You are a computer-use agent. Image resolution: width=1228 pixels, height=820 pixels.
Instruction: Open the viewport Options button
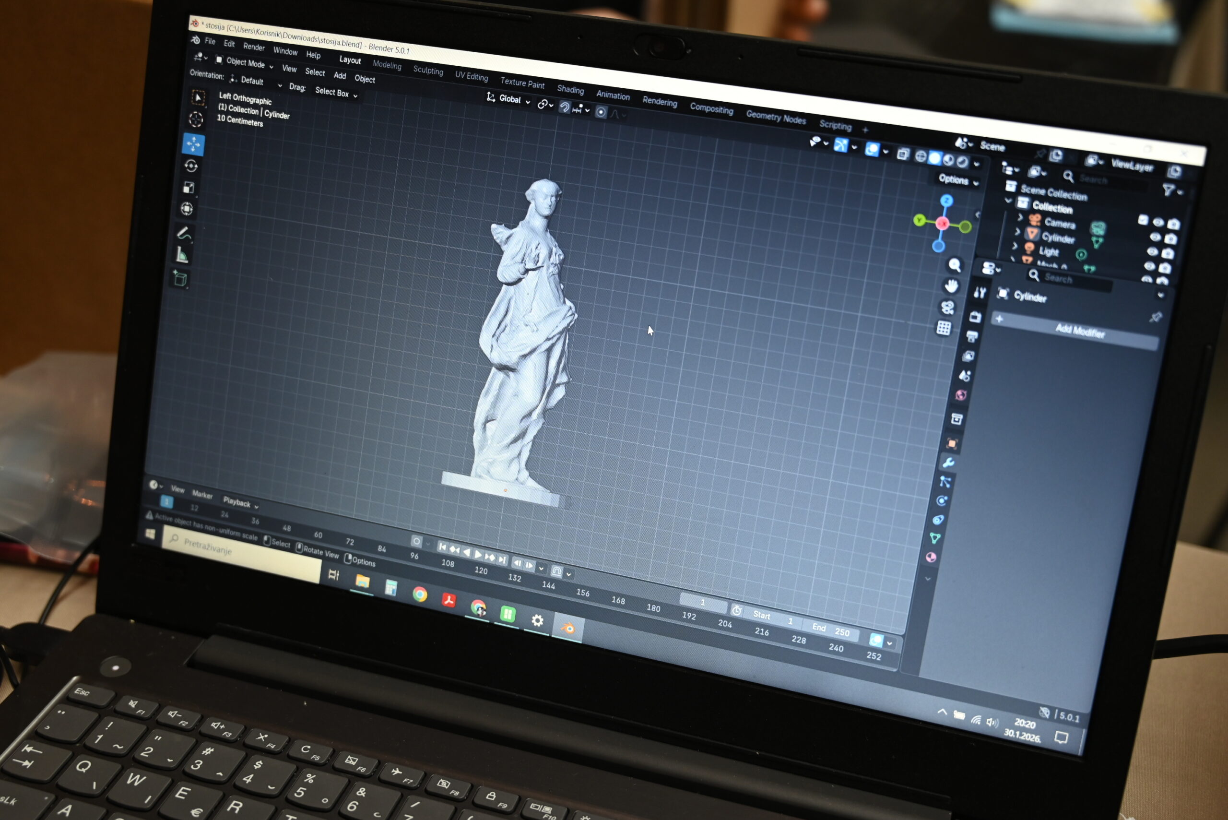[x=957, y=180]
